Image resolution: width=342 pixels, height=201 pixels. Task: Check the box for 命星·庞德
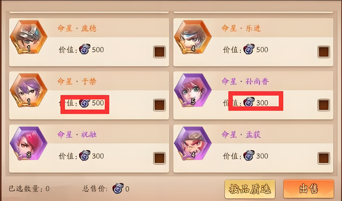[x=159, y=52]
